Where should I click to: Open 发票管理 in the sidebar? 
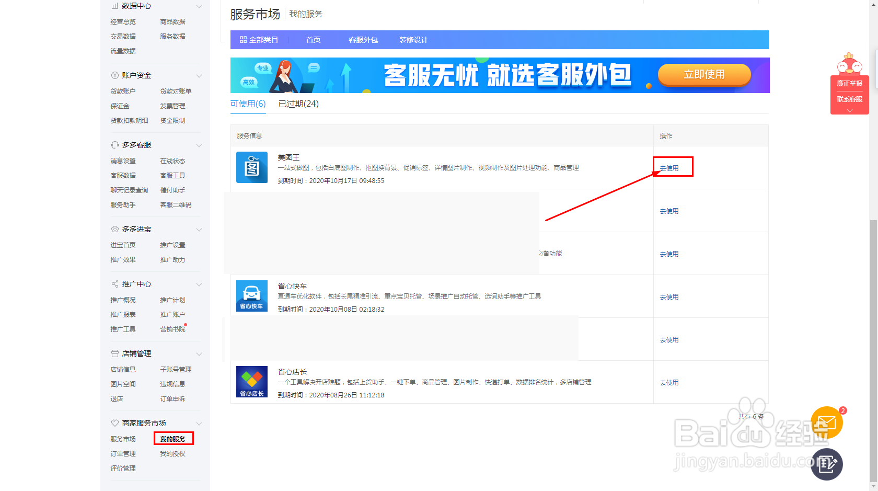(172, 106)
